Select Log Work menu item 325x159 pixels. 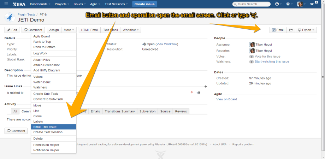pyautogui.click(x=54, y=53)
